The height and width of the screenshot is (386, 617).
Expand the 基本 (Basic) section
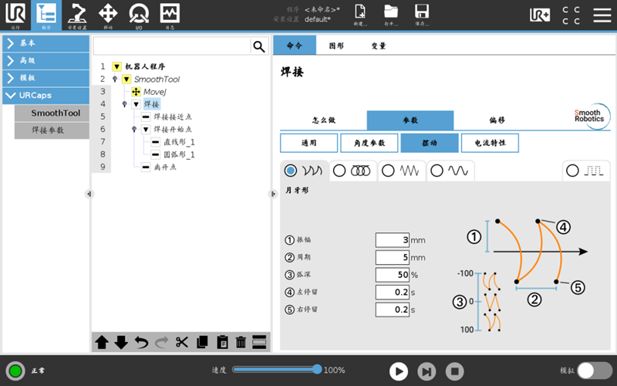point(46,43)
